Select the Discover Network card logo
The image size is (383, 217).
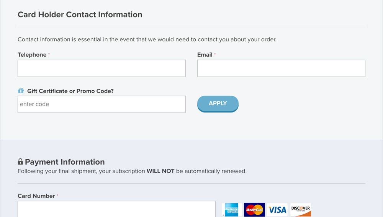(x=301, y=210)
